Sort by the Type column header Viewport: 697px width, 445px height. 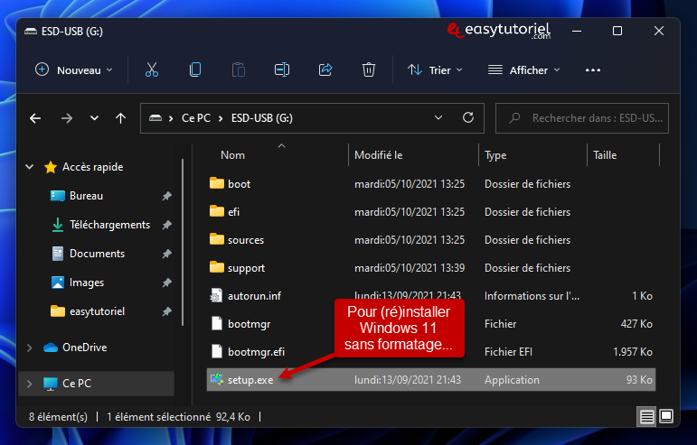(495, 155)
